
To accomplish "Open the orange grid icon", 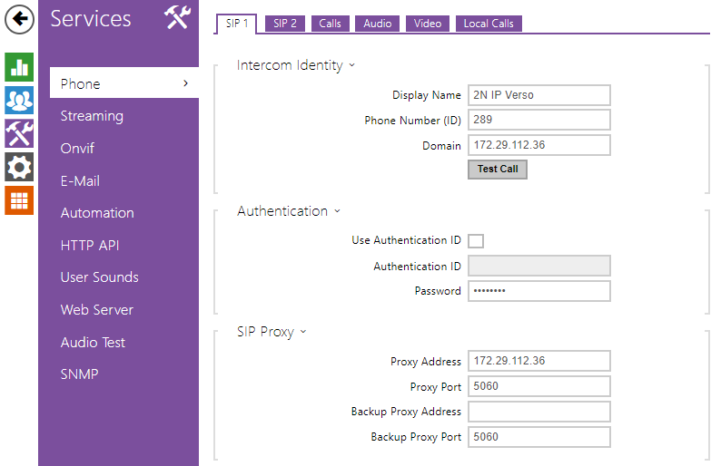I will click(19, 200).
